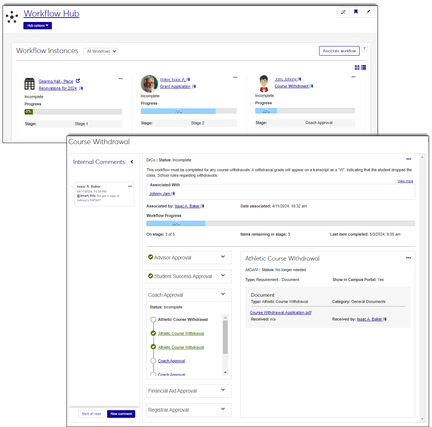432x427 pixels.
Task: Open ellipsis menu on Grant Application card
Action: coord(235,77)
